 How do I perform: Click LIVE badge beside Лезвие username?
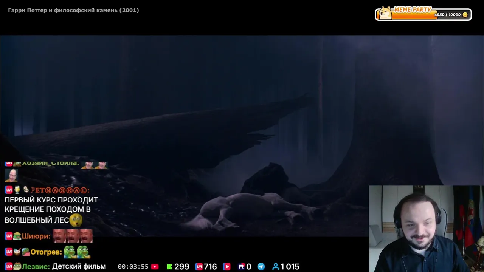(x=9, y=267)
